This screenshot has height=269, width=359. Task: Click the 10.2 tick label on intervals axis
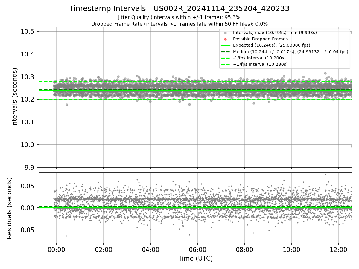[27, 100]
